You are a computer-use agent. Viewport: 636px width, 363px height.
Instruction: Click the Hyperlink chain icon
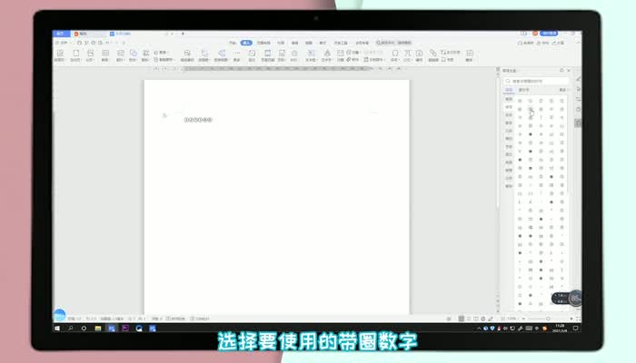tap(433, 53)
